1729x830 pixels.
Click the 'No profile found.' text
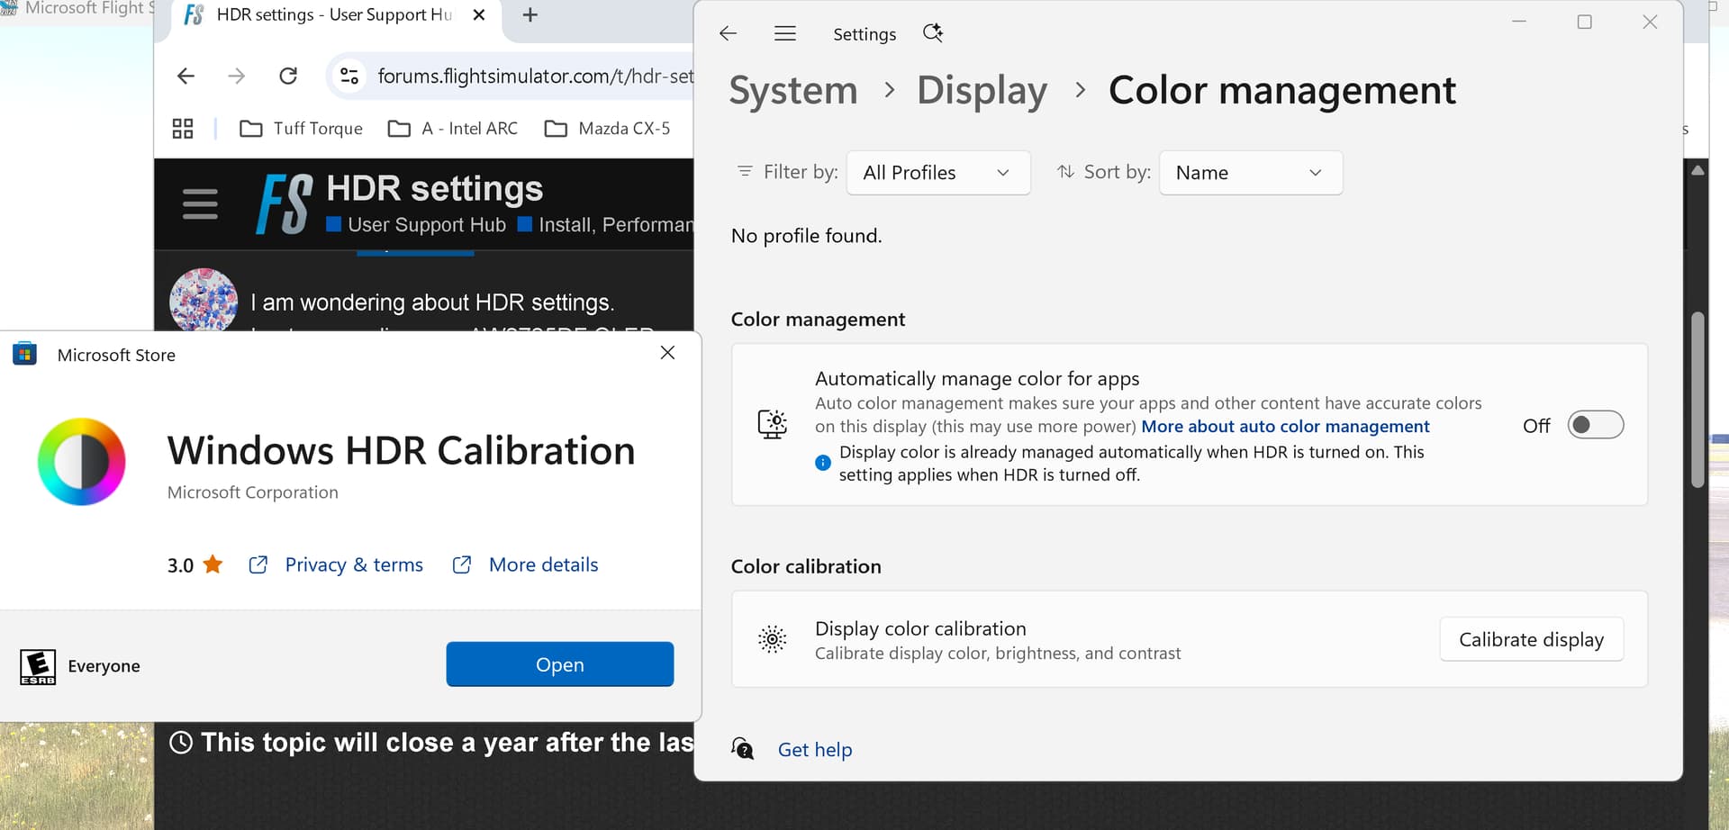[x=806, y=236]
